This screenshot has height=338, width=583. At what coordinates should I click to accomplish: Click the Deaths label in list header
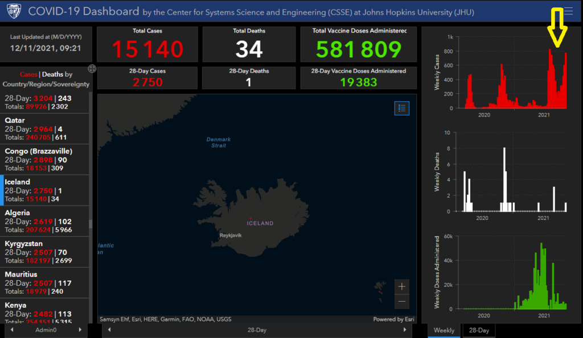click(x=52, y=74)
